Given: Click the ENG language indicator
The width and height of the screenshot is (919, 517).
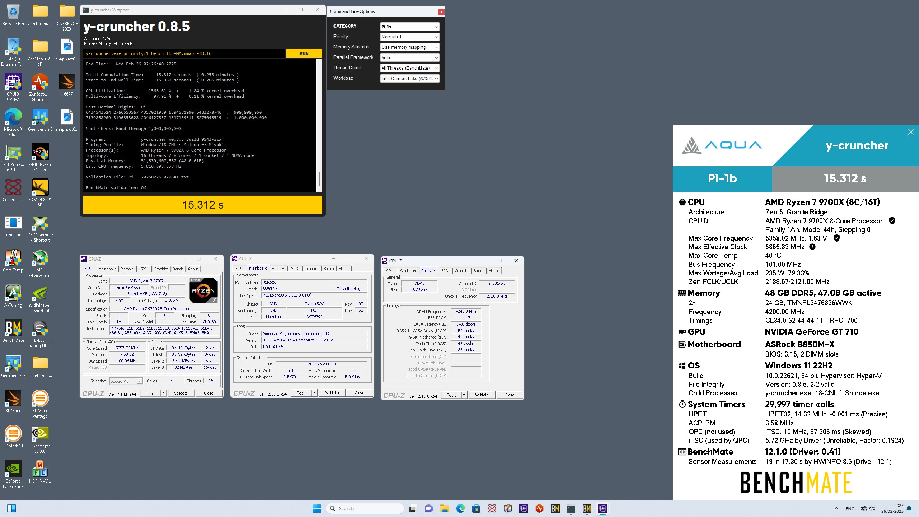Looking at the screenshot, I should pos(850,508).
